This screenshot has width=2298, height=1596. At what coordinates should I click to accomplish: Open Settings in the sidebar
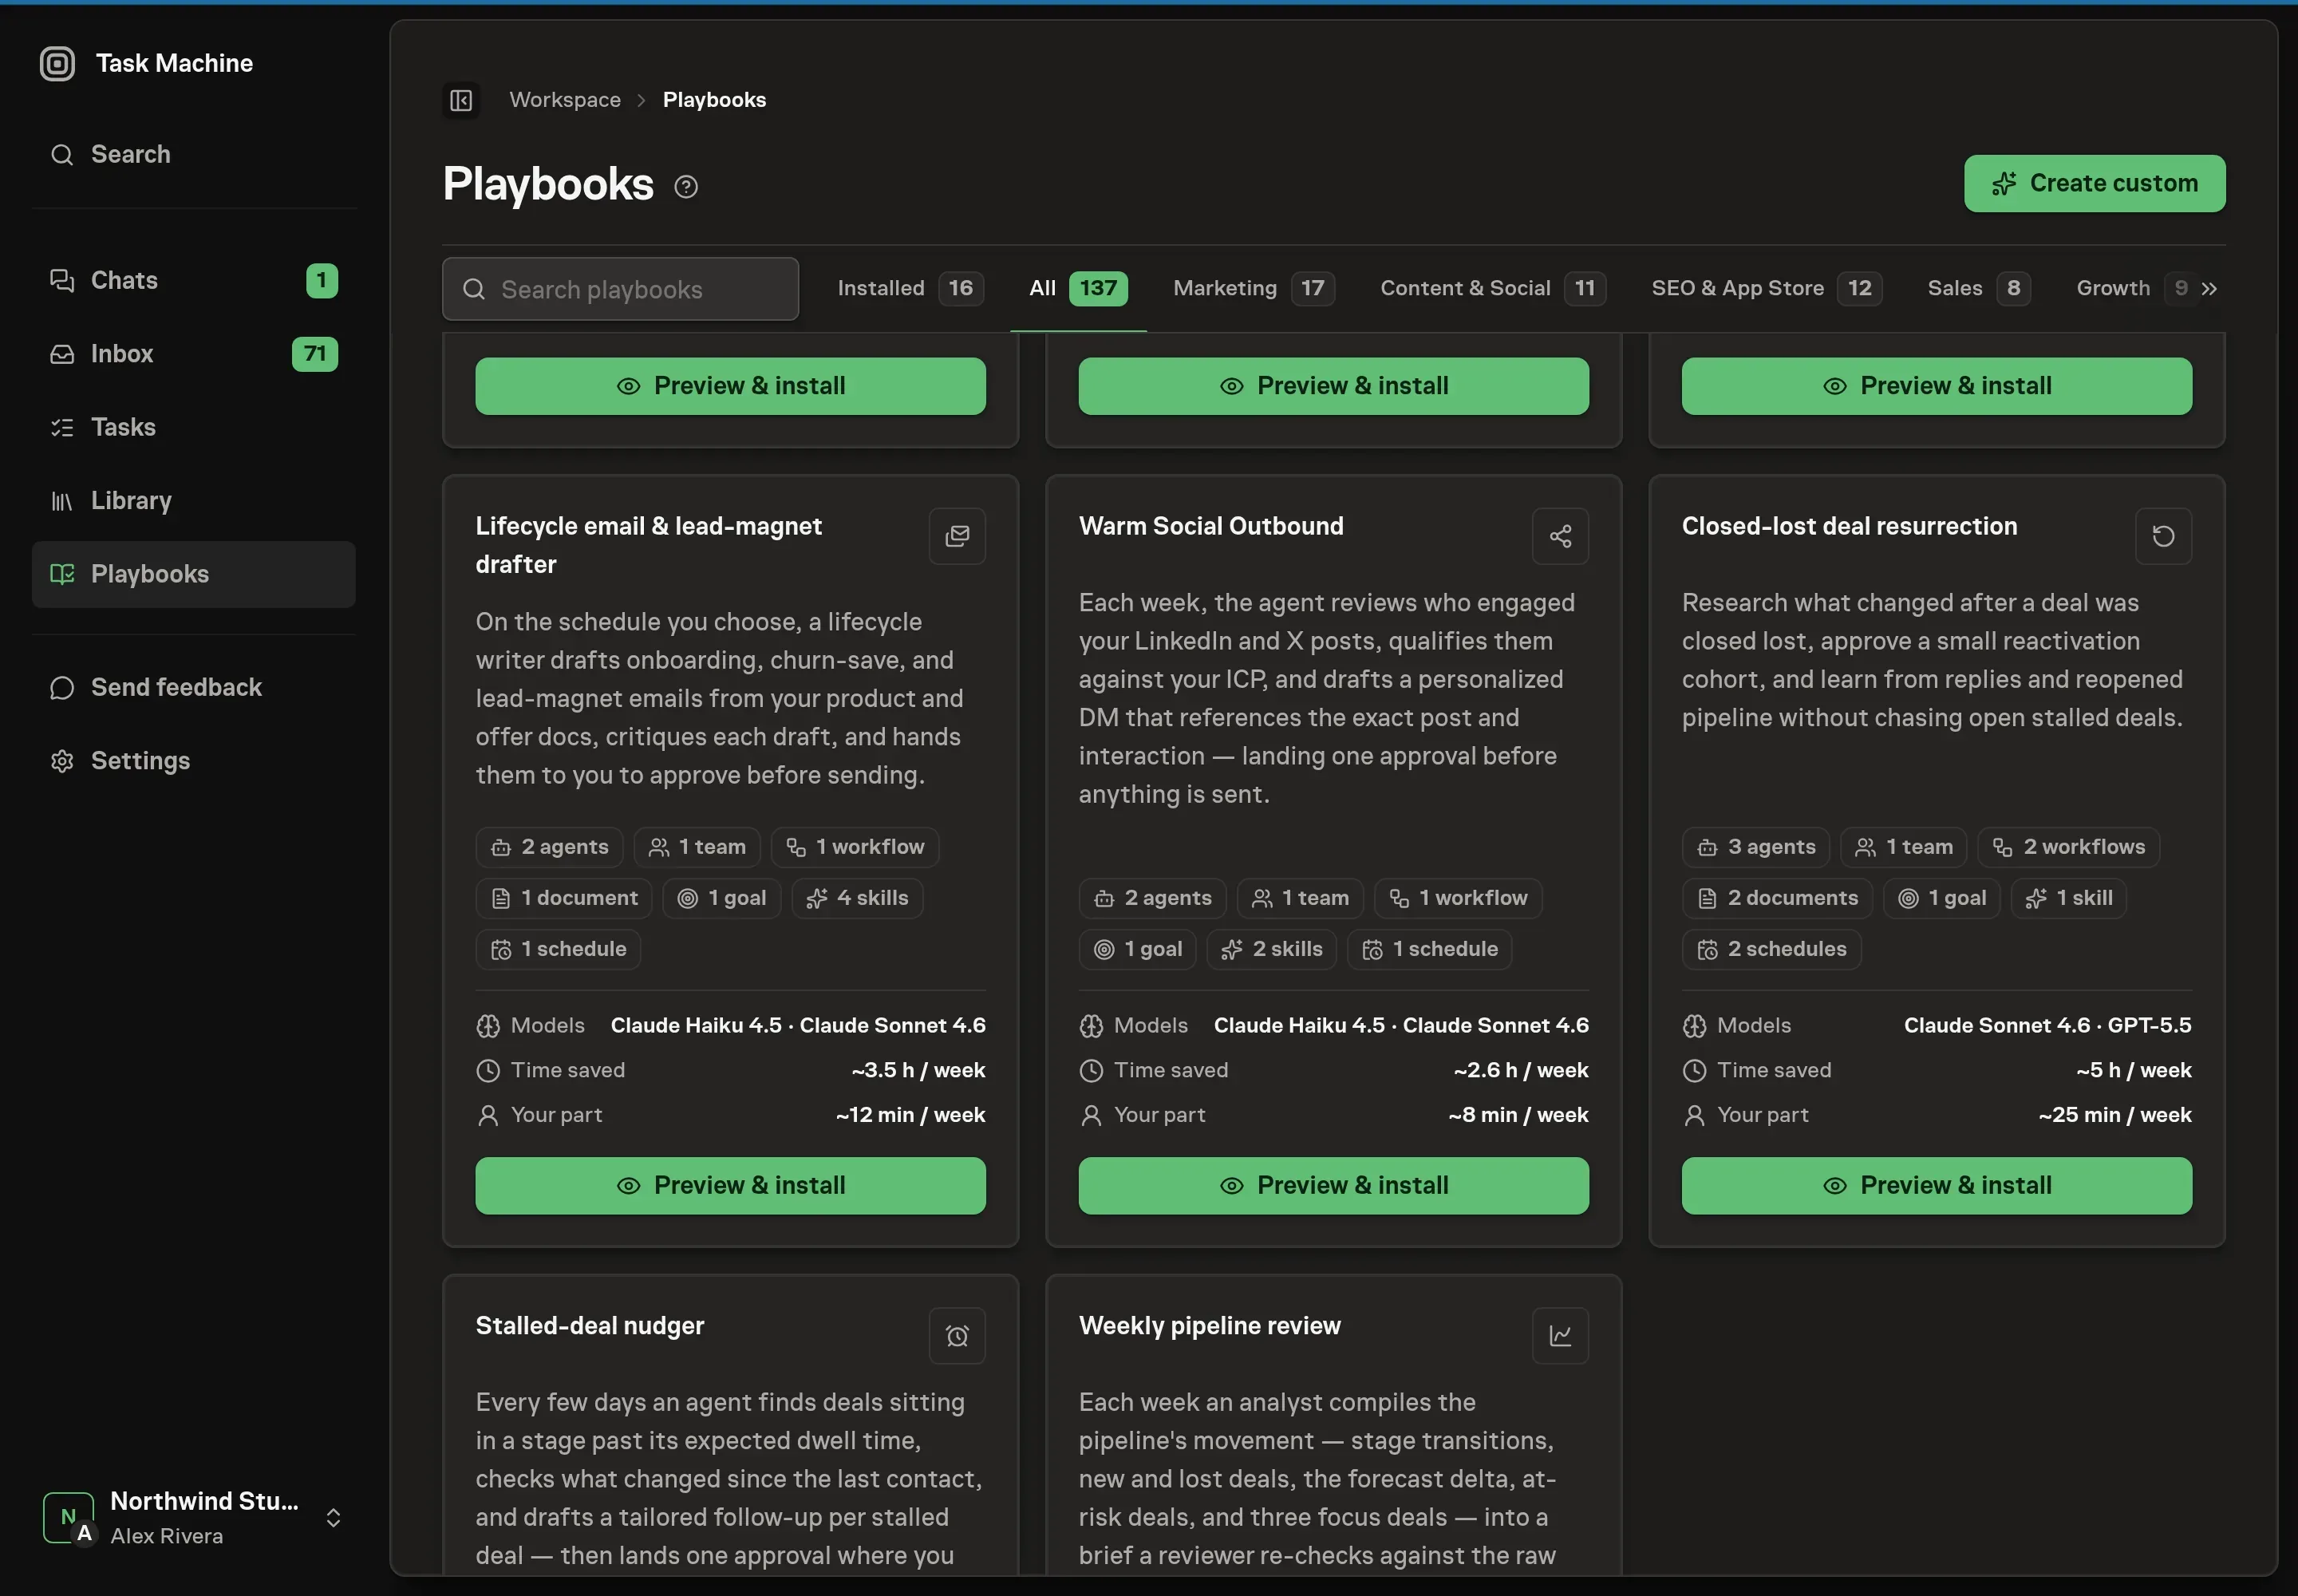pos(194,761)
